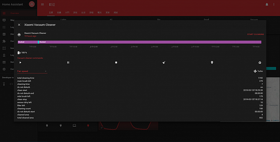280x142 pixels.
Task: Click the 'cleaning count' value 150
Action: 261,109
